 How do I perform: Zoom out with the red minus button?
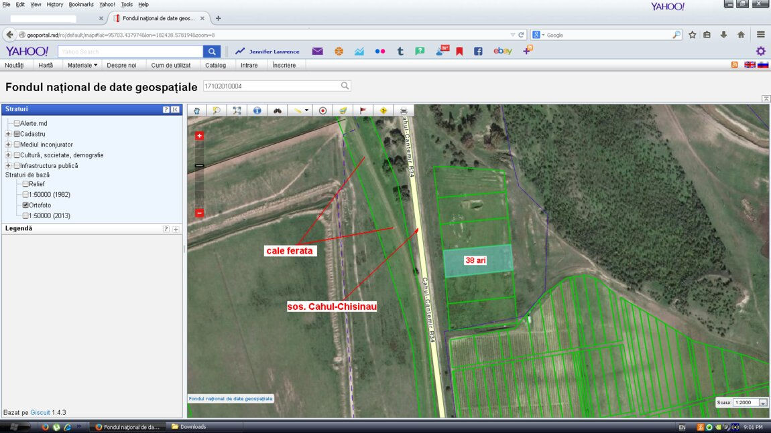tap(199, 213)
